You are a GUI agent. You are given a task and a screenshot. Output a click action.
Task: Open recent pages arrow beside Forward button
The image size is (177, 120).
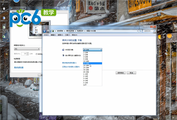(x=51, y=31)
